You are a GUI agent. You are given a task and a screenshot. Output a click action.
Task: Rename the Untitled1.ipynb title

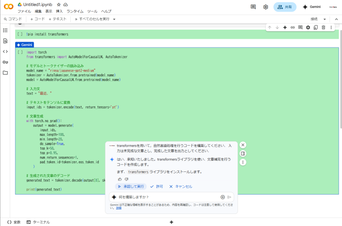coord(38,5)
